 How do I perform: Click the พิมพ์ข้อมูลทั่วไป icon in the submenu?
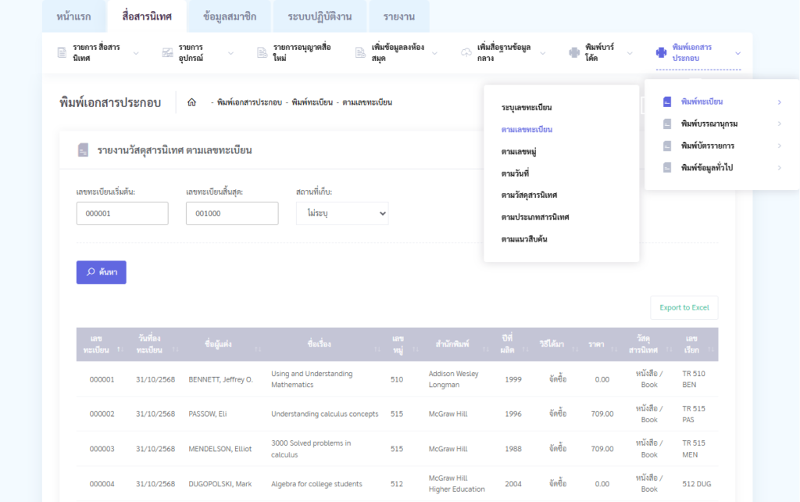coord(667,167)
